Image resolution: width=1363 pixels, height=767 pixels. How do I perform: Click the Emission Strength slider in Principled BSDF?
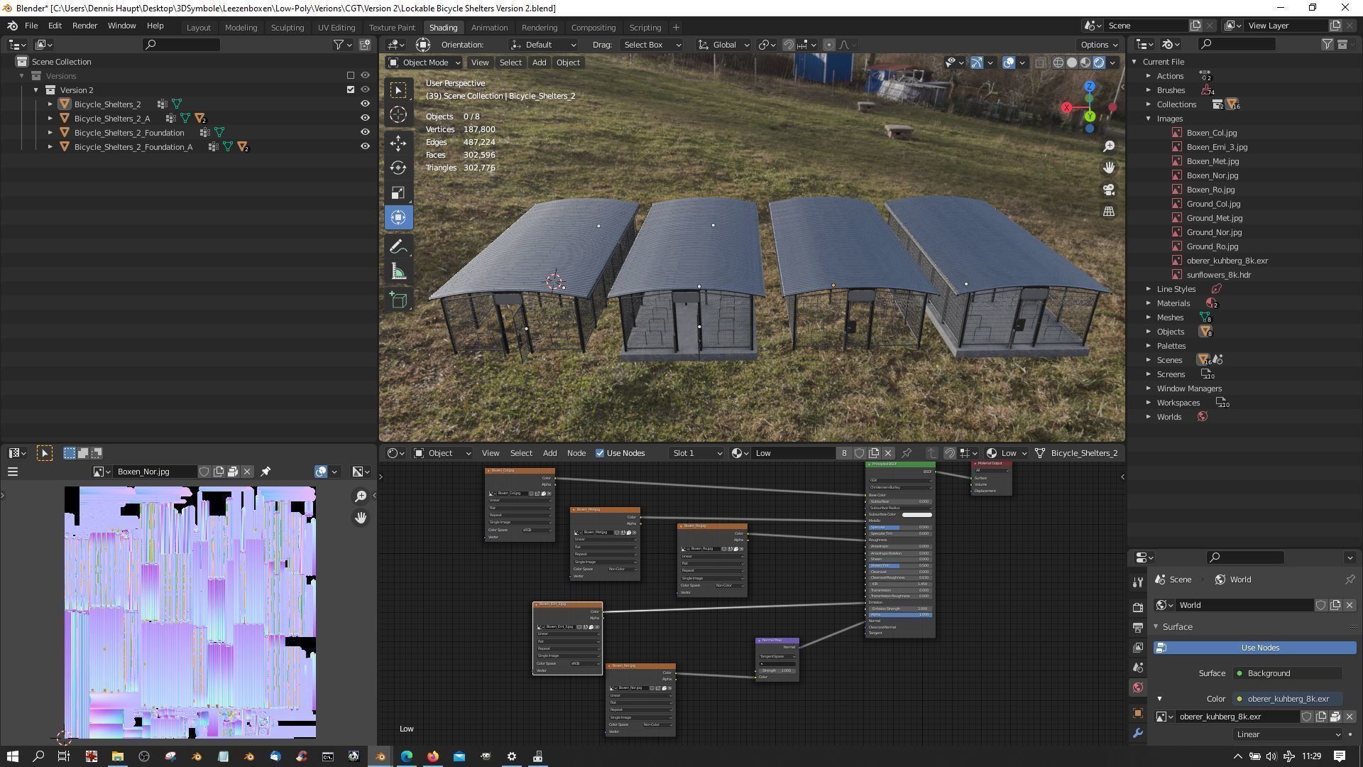point(900,609)
